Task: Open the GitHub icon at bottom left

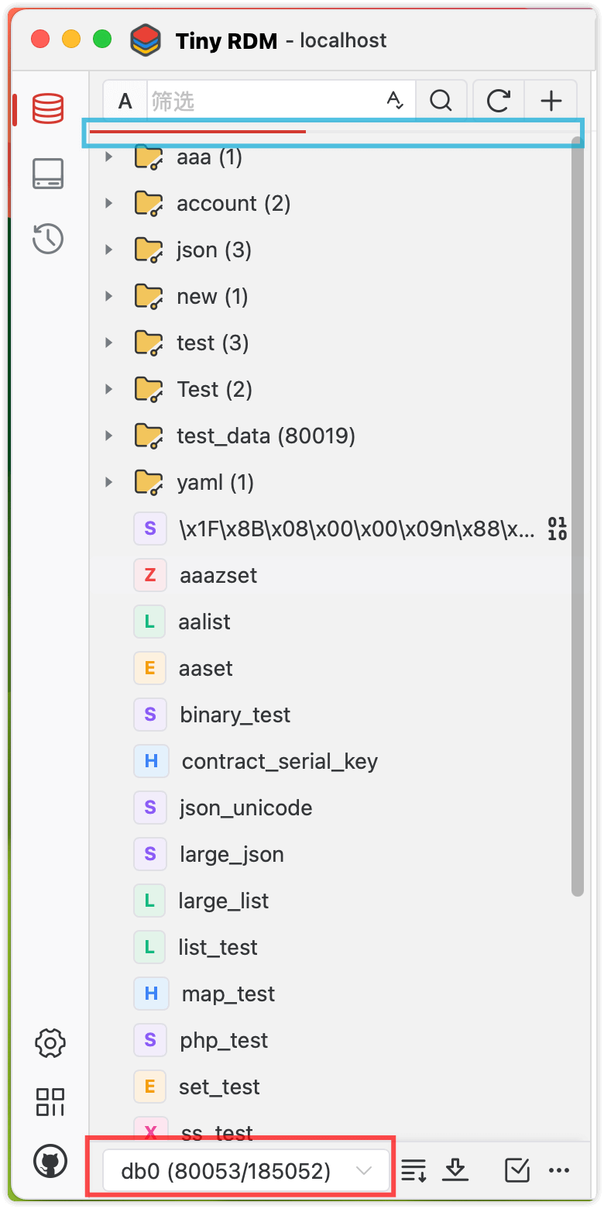Action: click(x=50, y=1162)
